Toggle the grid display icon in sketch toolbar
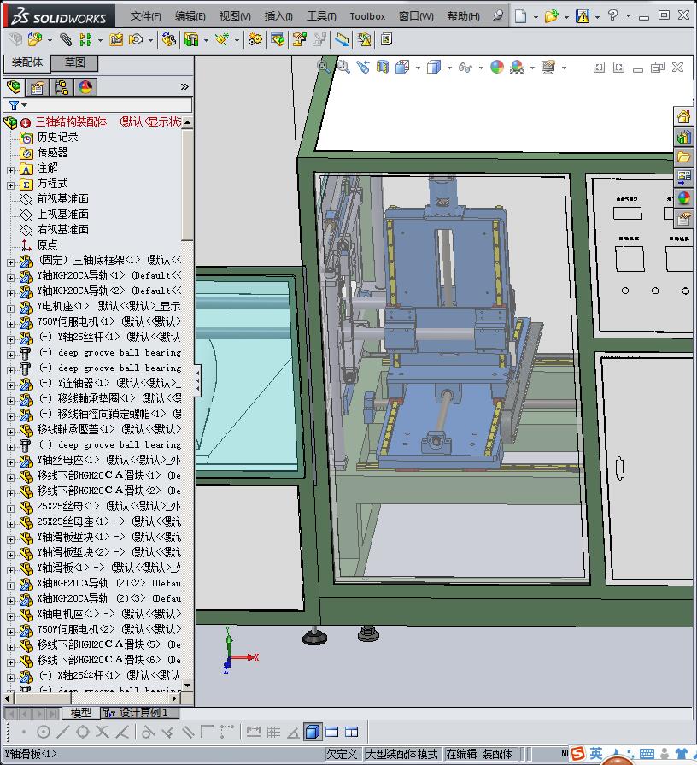Viewport: 697px width, 765px height. pos(273,732)
